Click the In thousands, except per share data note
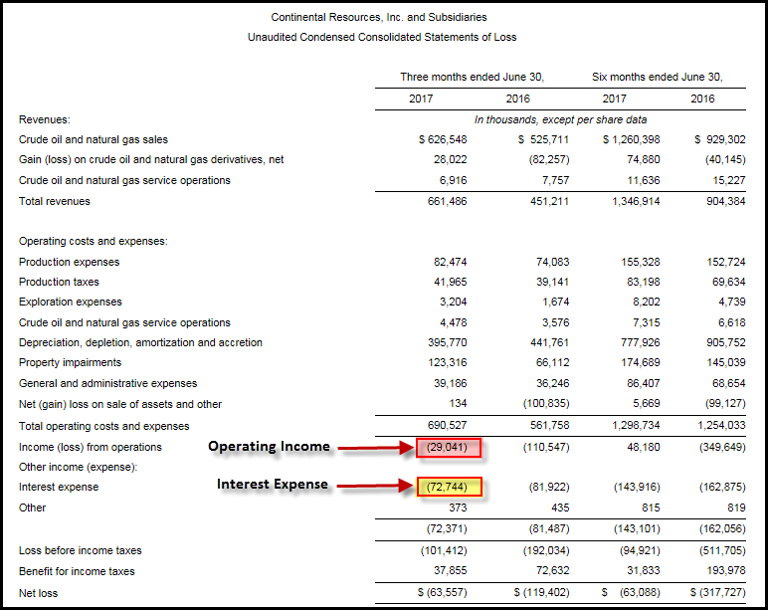 coord(560,120)
